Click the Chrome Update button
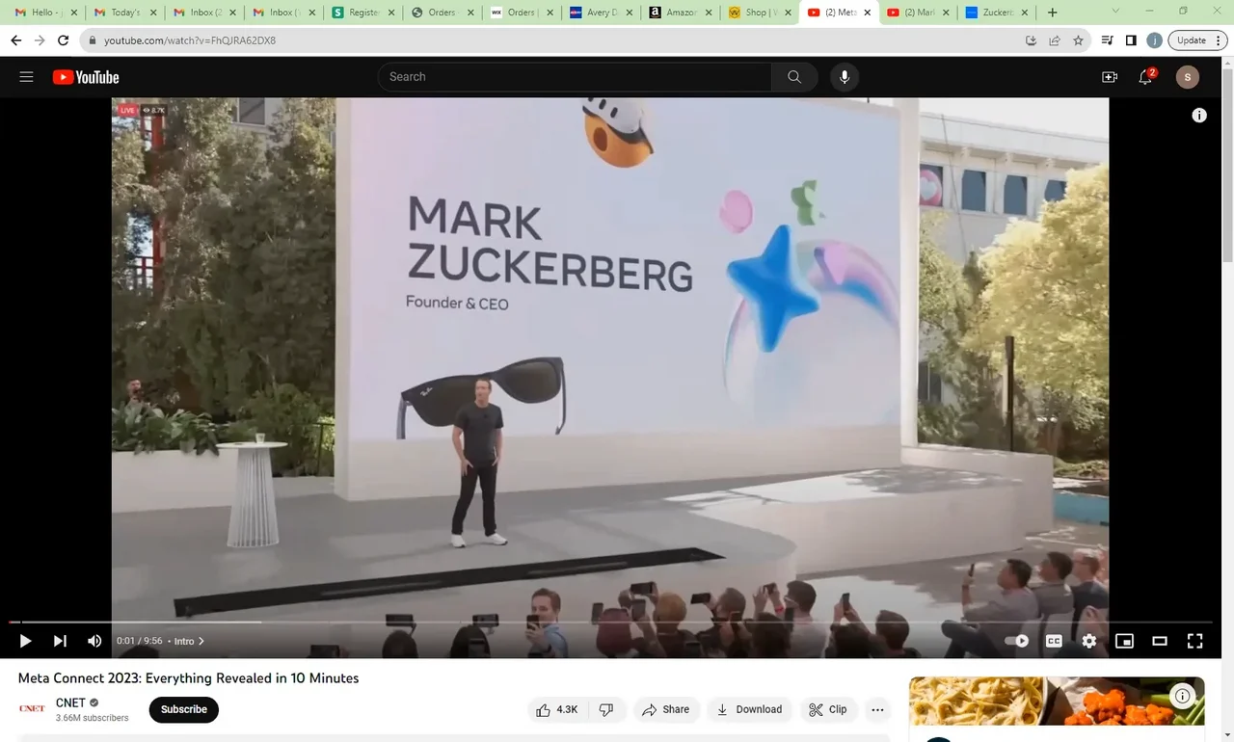 pos(1198,40)
